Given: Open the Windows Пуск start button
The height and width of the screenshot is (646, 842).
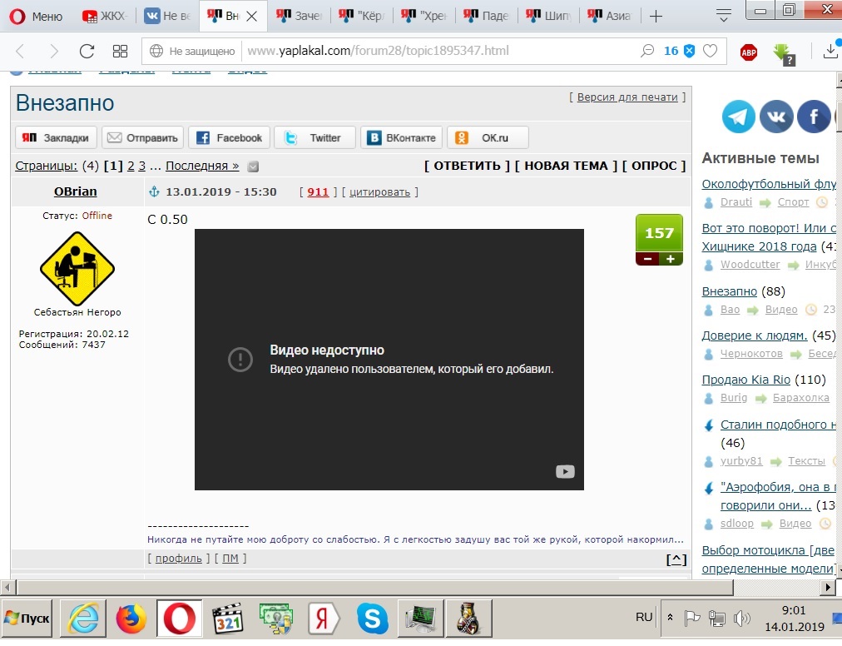Looking at the screenshot, I should tap(27, 618).
